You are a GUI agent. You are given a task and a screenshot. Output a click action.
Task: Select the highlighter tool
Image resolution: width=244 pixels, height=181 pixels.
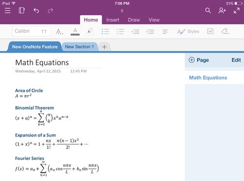pos(90,31)
